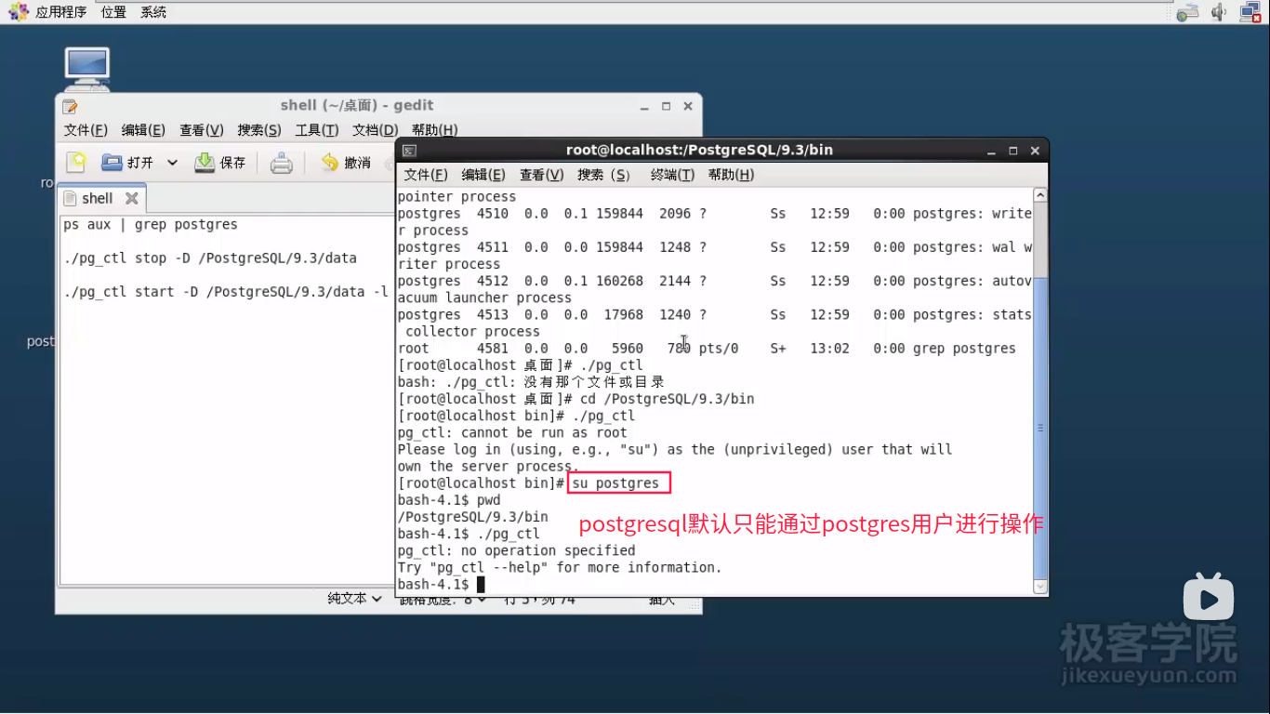Click 'pg_ctl: no operation specified' line
1270x714 pixels.
pos(516,550)
